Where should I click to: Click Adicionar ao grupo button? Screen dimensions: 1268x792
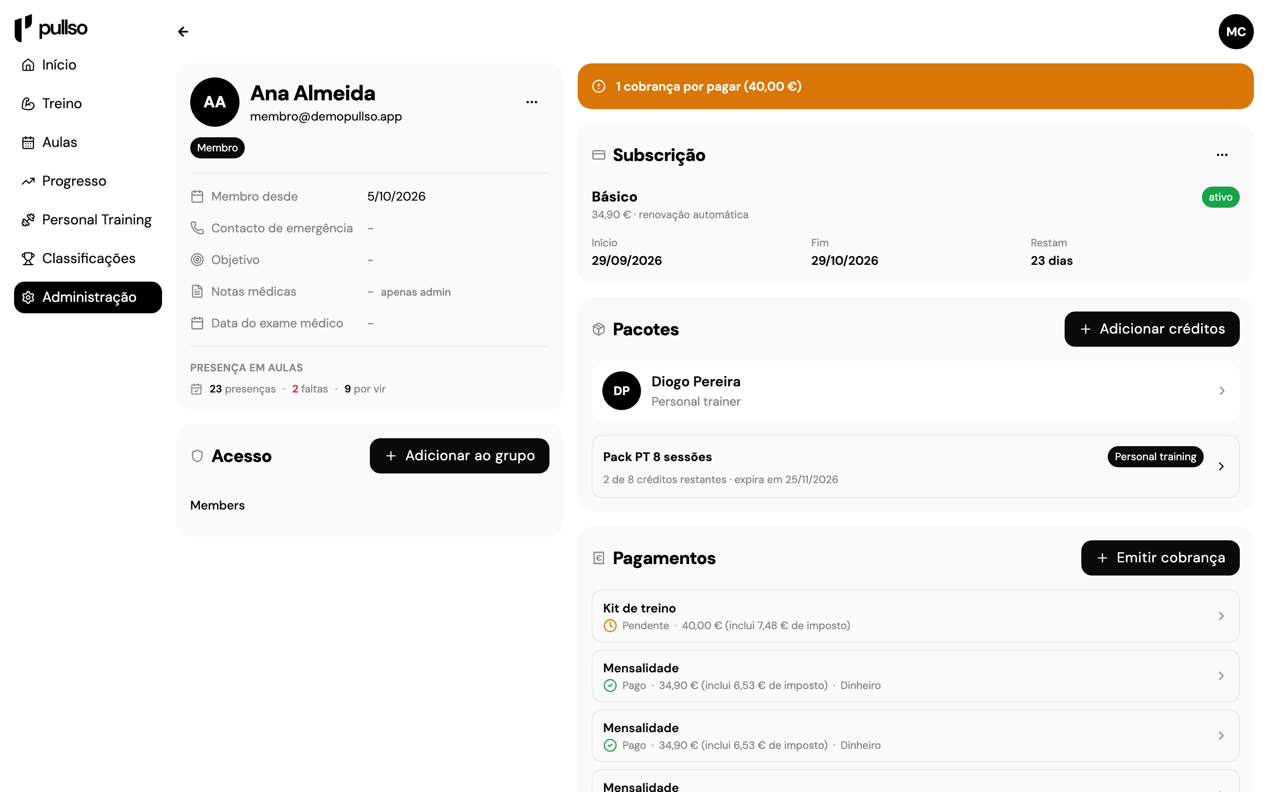coord(460,456)
